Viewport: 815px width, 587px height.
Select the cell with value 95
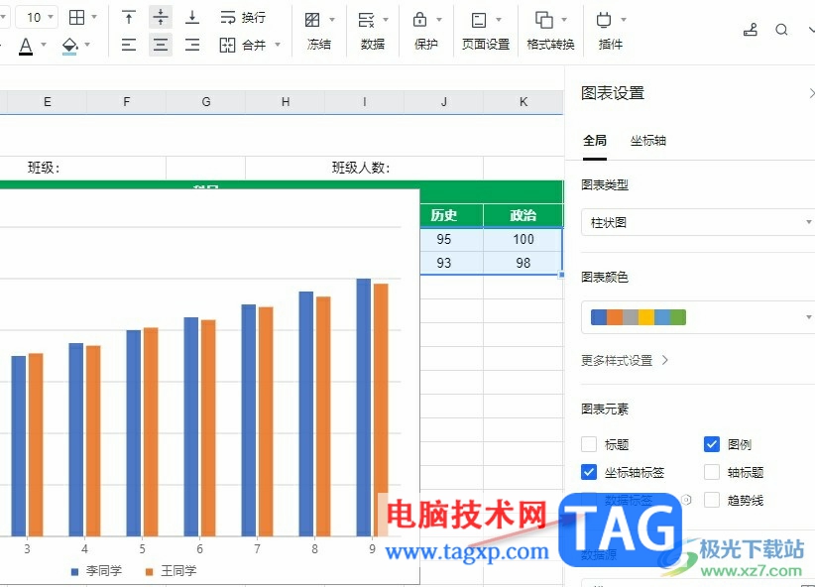[451, 239]
